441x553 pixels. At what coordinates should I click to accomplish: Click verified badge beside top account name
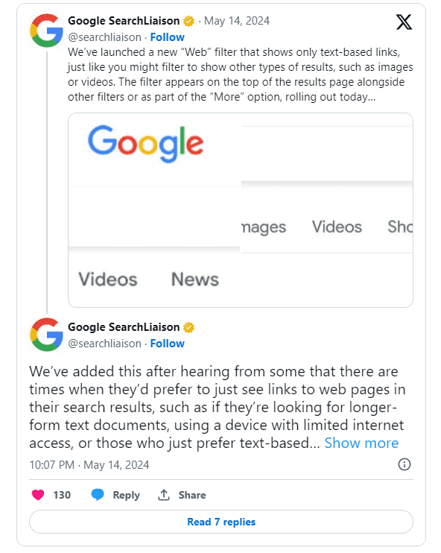[189, 21]
